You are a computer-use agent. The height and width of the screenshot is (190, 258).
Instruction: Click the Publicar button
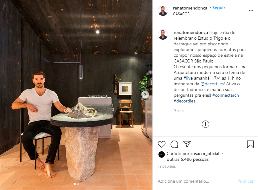point(245,181)
